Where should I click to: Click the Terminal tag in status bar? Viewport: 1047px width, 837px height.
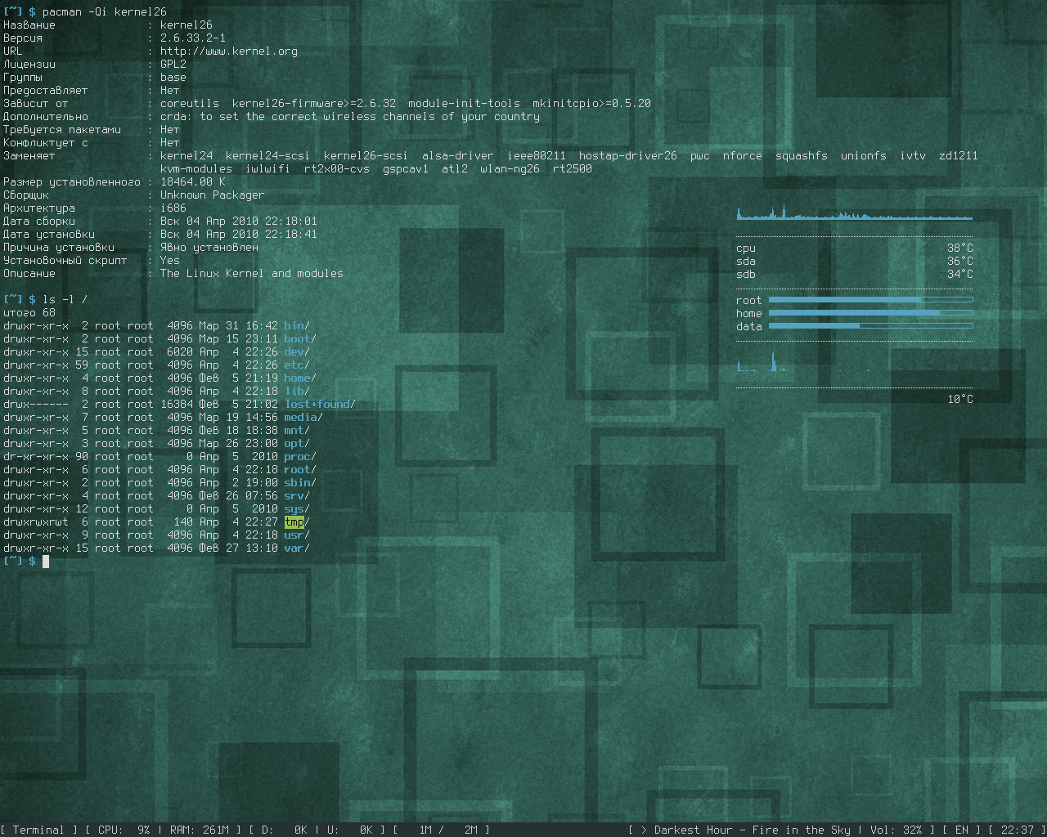pos(38,830)
